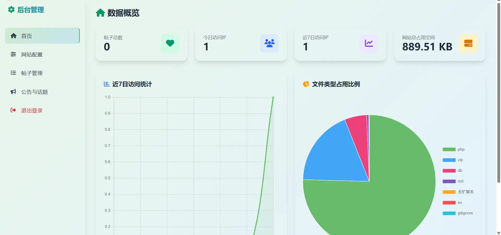Select 公告与话题 in the sidebar
The width and height of the screenshot is (501, 235).
pos(34,92)
